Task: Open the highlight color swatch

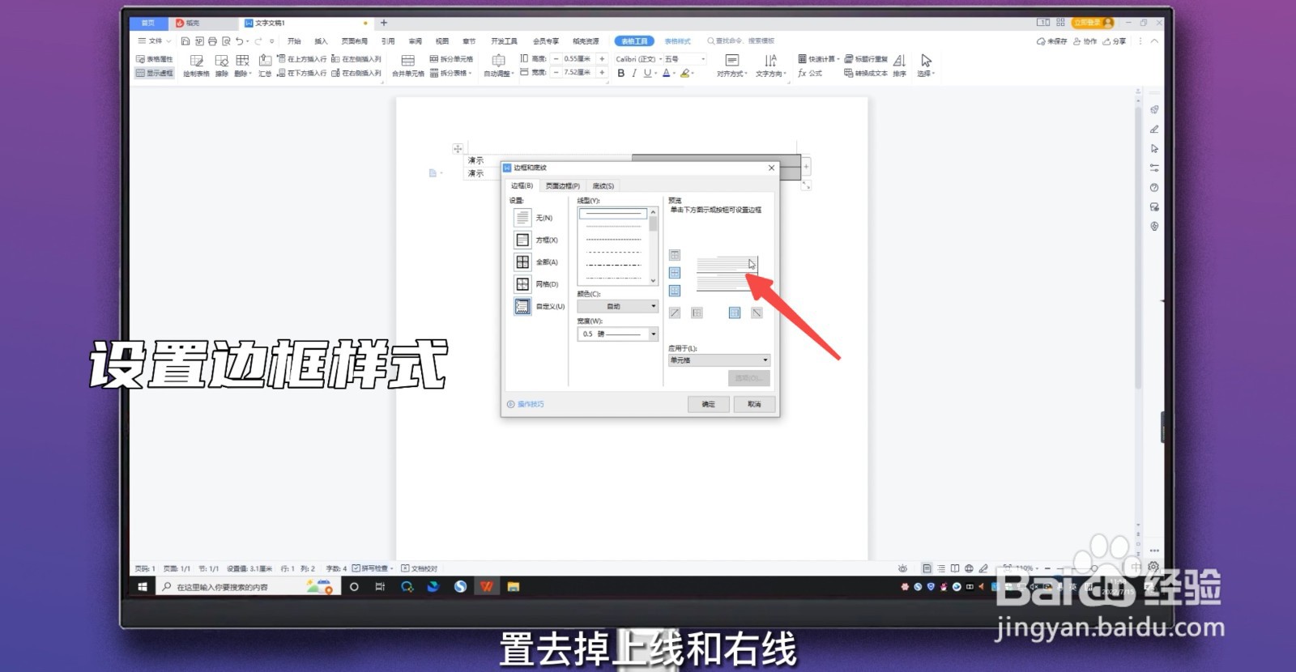Action: pos(686,73)
